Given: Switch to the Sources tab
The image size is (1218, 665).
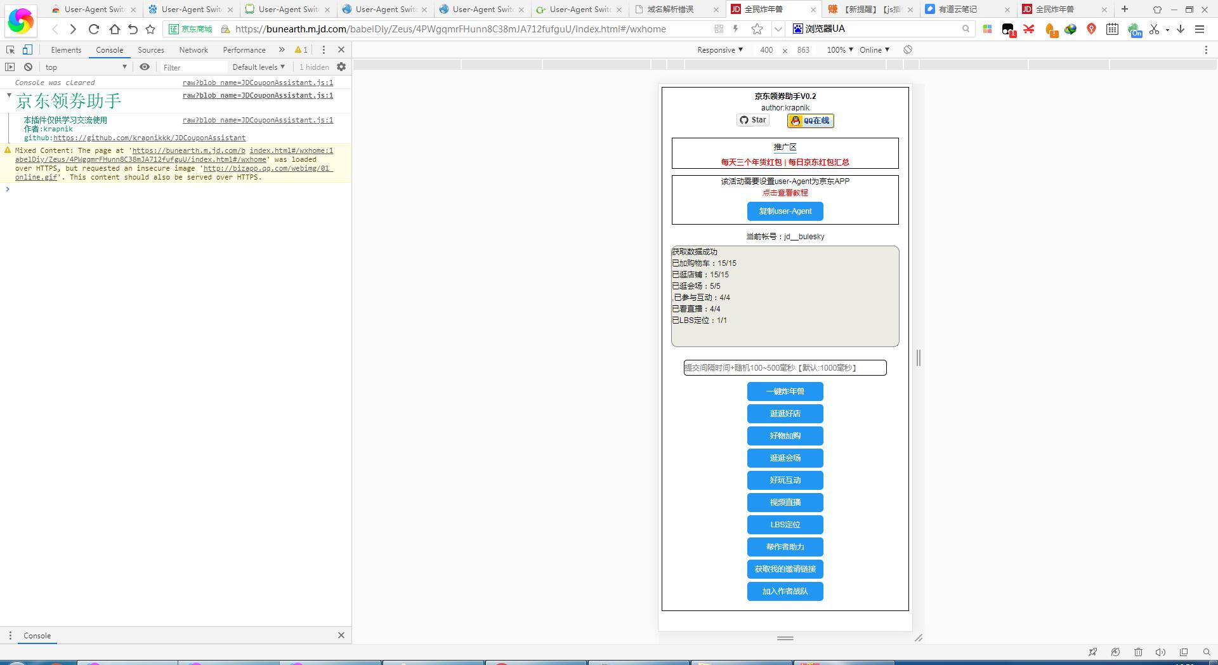Looking at the screenshot, I should pyautogui.click(x=151, y=49).
